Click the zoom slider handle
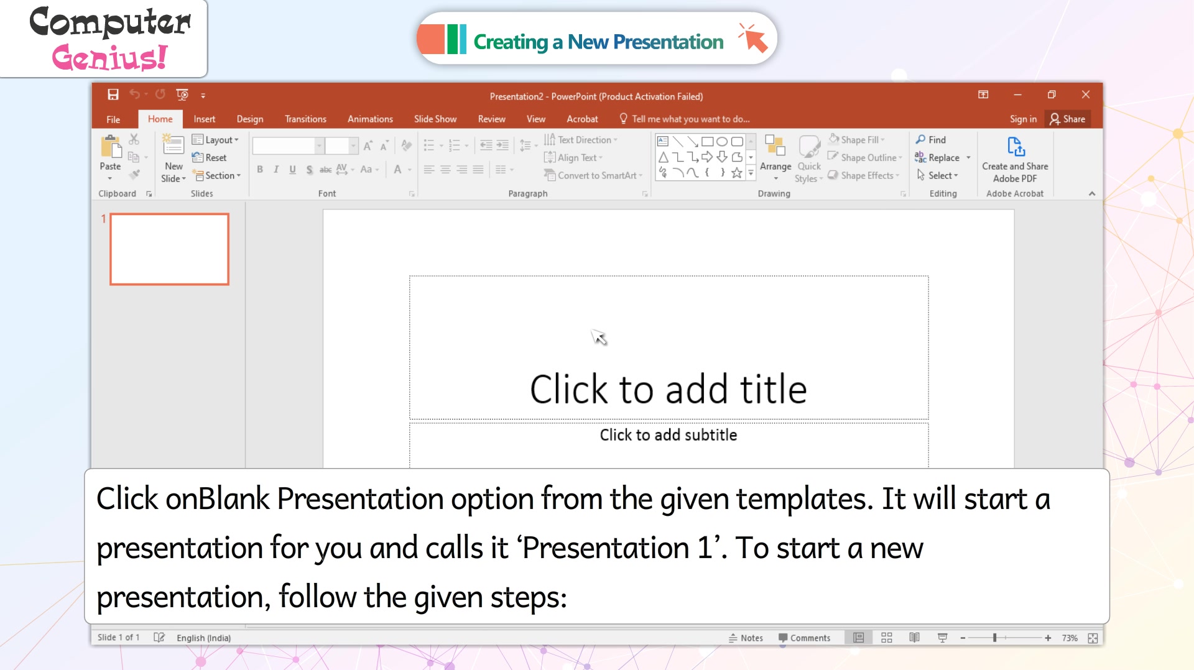 (x=995, y=638)
